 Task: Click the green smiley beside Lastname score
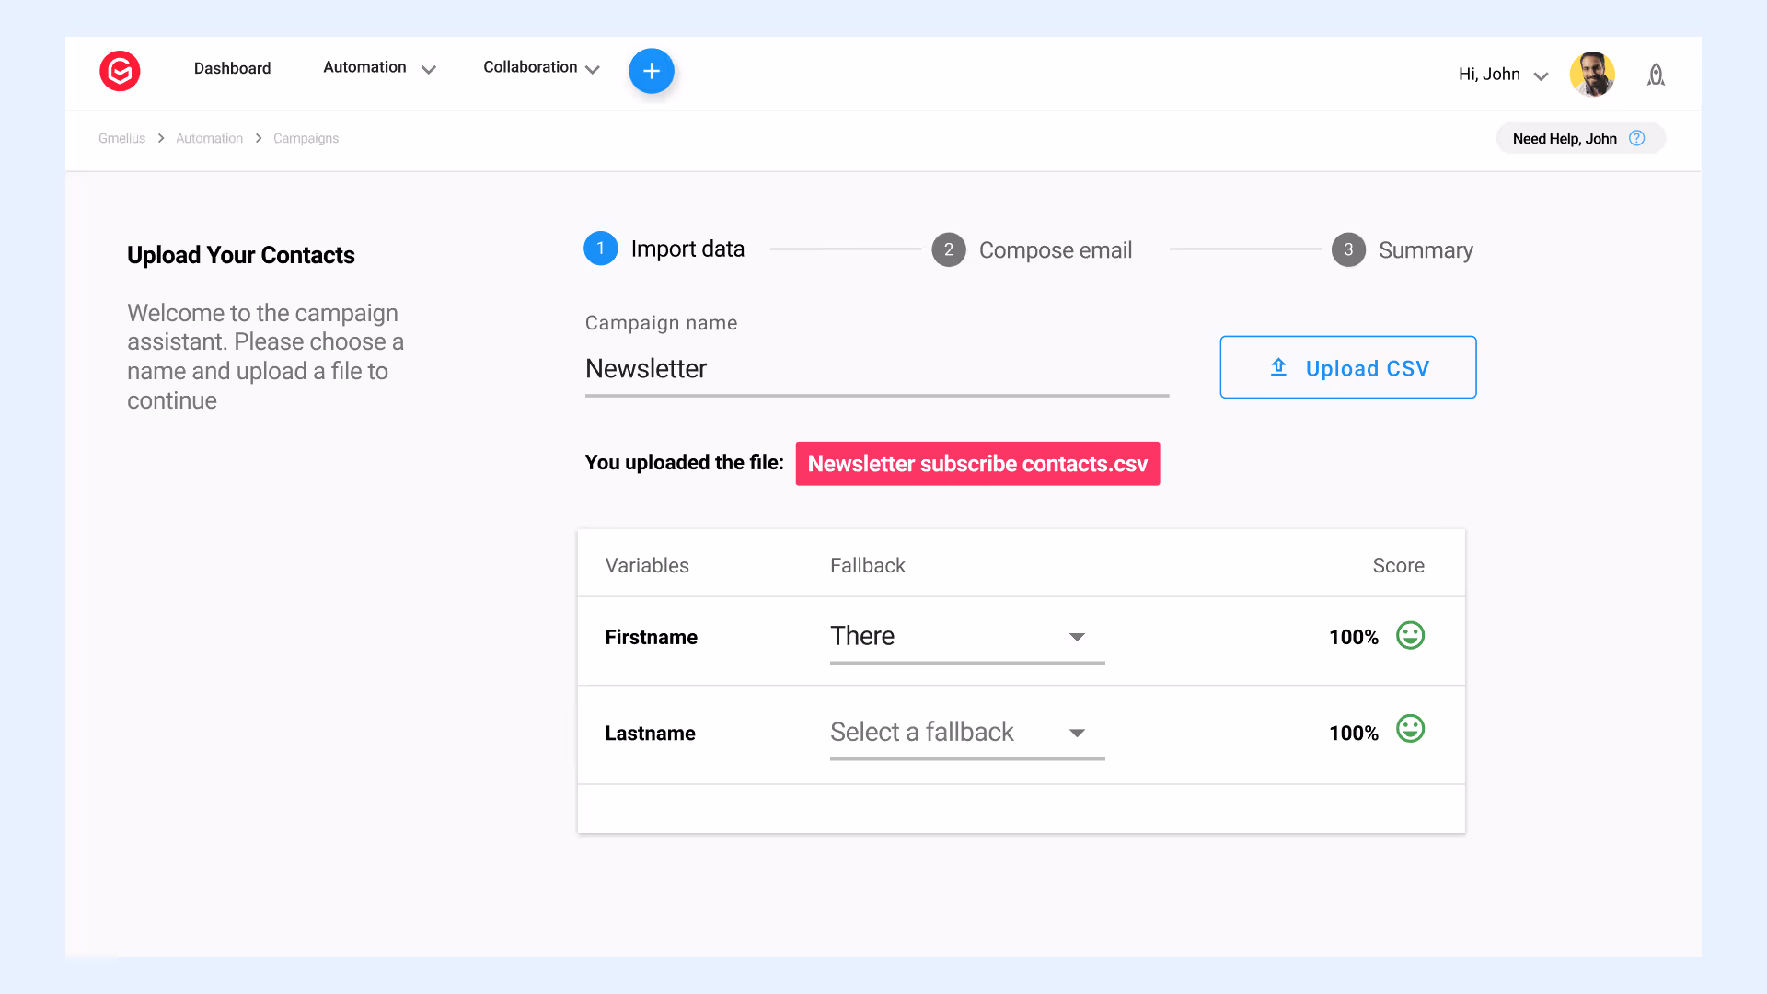1410,730
